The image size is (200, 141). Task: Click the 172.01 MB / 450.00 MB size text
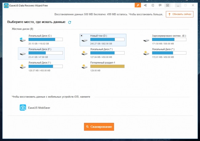tap(163, 57)
